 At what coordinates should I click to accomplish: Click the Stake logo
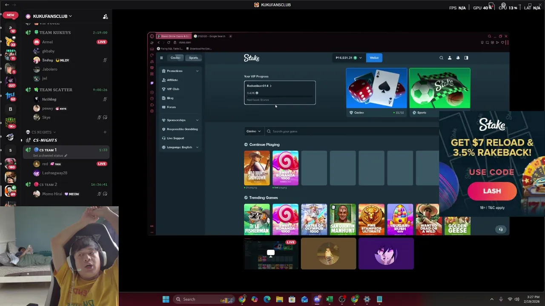tap(252, 58)
